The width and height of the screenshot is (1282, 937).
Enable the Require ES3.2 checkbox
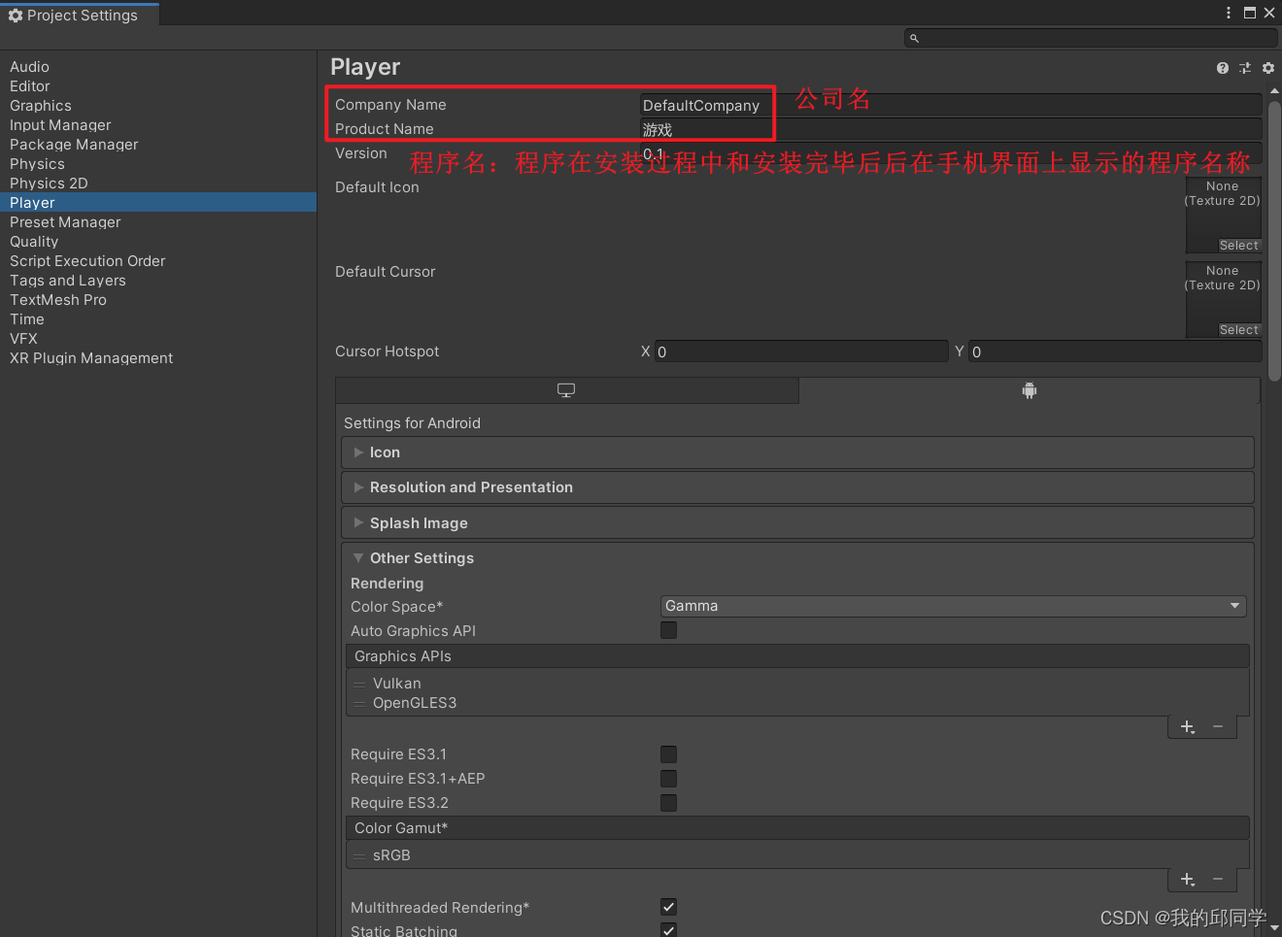668,803
